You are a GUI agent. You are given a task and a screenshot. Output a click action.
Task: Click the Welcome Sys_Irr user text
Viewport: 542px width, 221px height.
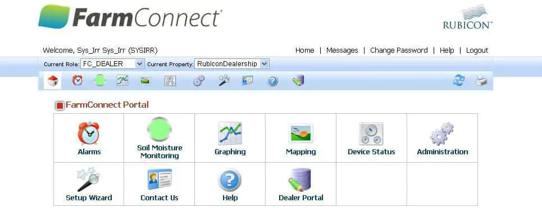(100, 50)
